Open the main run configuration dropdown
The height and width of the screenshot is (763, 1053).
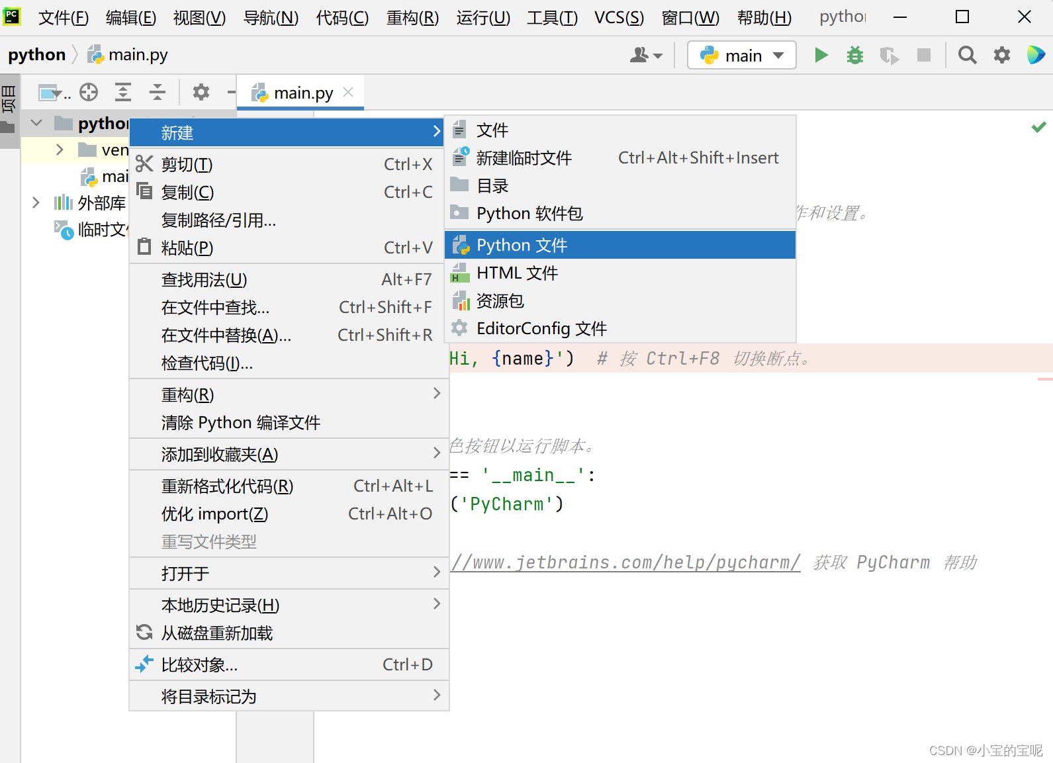741,56
